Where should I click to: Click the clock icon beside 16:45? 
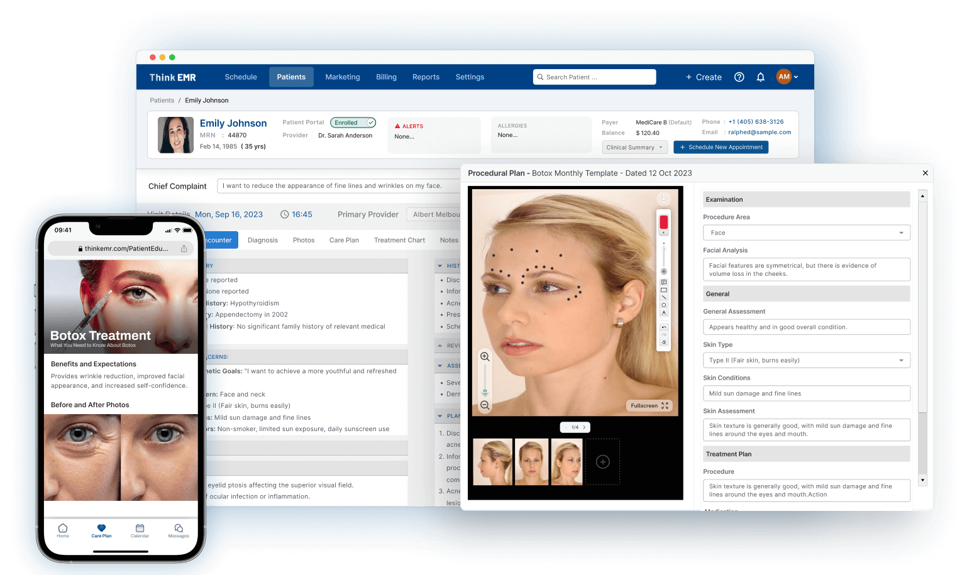pos(285,214)
